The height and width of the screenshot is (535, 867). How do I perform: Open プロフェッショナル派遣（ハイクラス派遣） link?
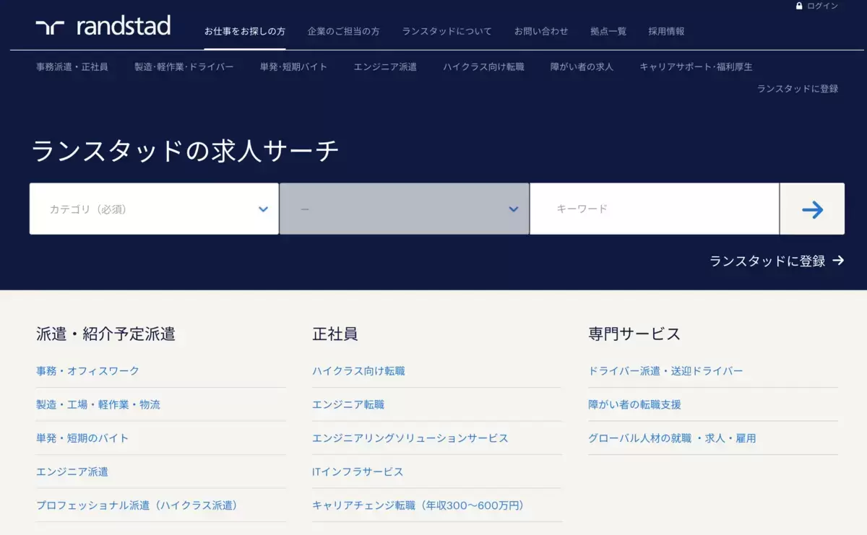click(x=139, y=505)
